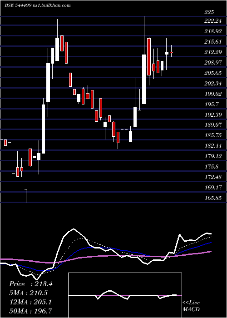Click inside the MACD inset chart box

point(125,295)
